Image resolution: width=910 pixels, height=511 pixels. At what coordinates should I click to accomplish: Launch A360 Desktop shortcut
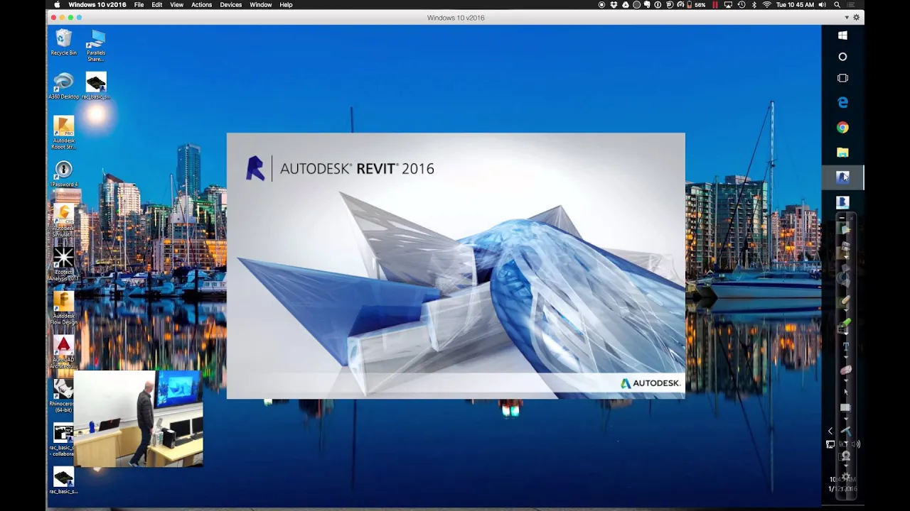pyautogui.click(x=63, y=86)
